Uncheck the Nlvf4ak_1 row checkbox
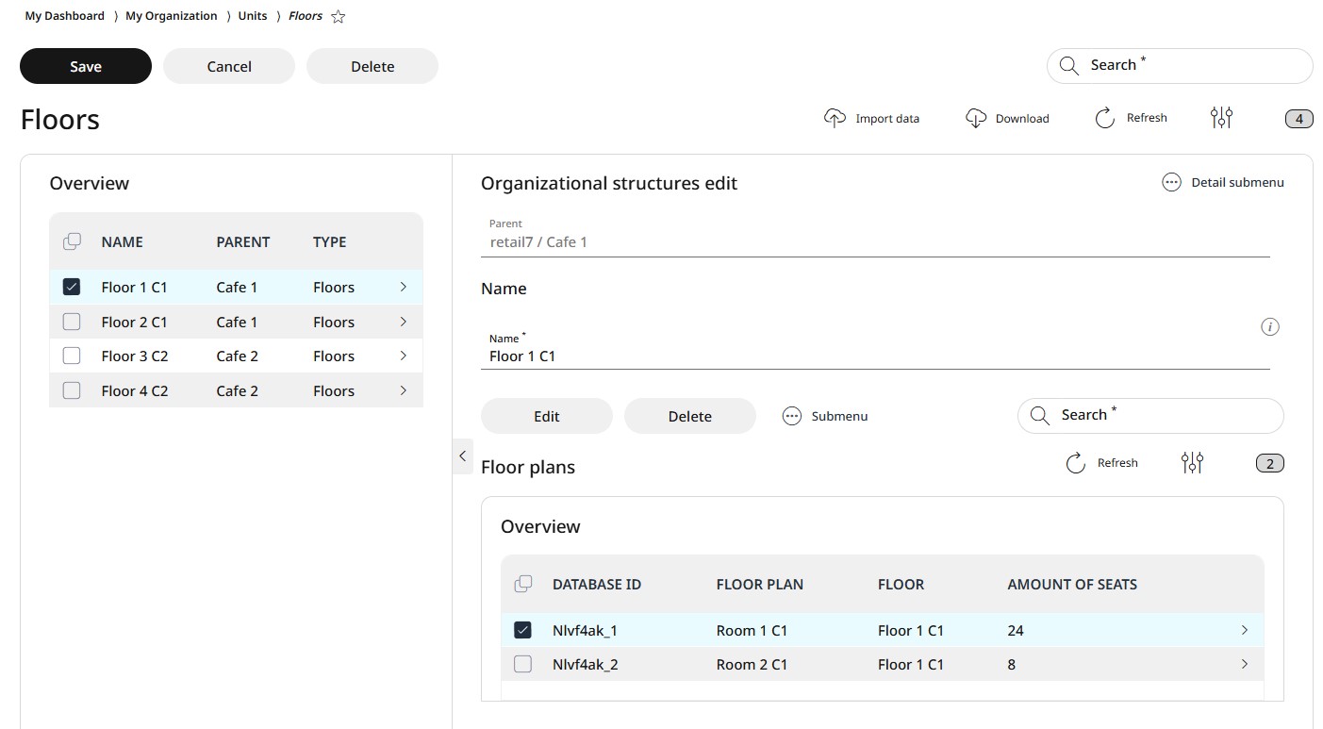The width and height of the screenshot is (1323, 729). pos(522,630)
